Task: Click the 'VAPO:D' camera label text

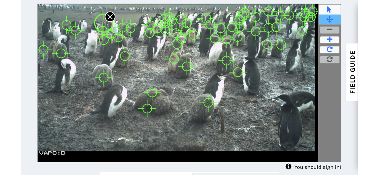Action: [52, 153]
